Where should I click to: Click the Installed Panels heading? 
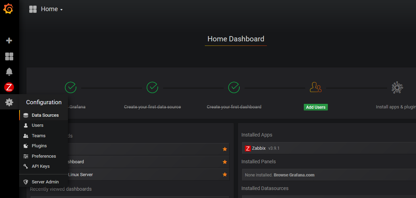point(259,162)
